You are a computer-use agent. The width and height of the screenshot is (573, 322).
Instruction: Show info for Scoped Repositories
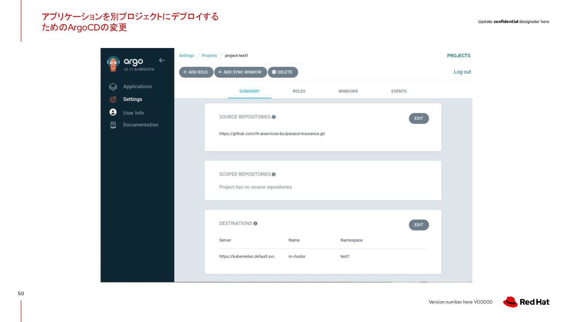coord(274,174)
